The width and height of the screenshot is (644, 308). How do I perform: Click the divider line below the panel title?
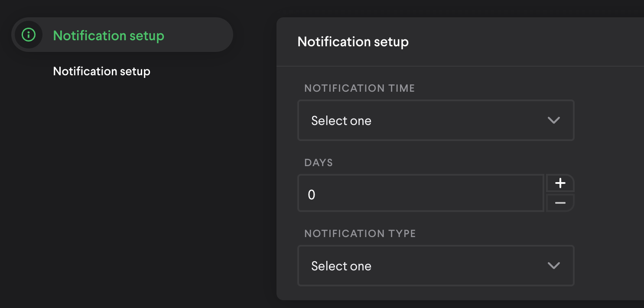459,66
